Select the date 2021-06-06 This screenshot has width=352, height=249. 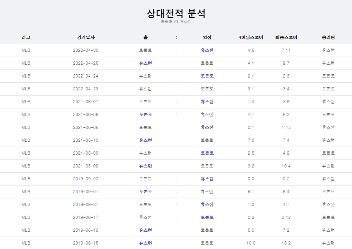(x=86, y=114)
